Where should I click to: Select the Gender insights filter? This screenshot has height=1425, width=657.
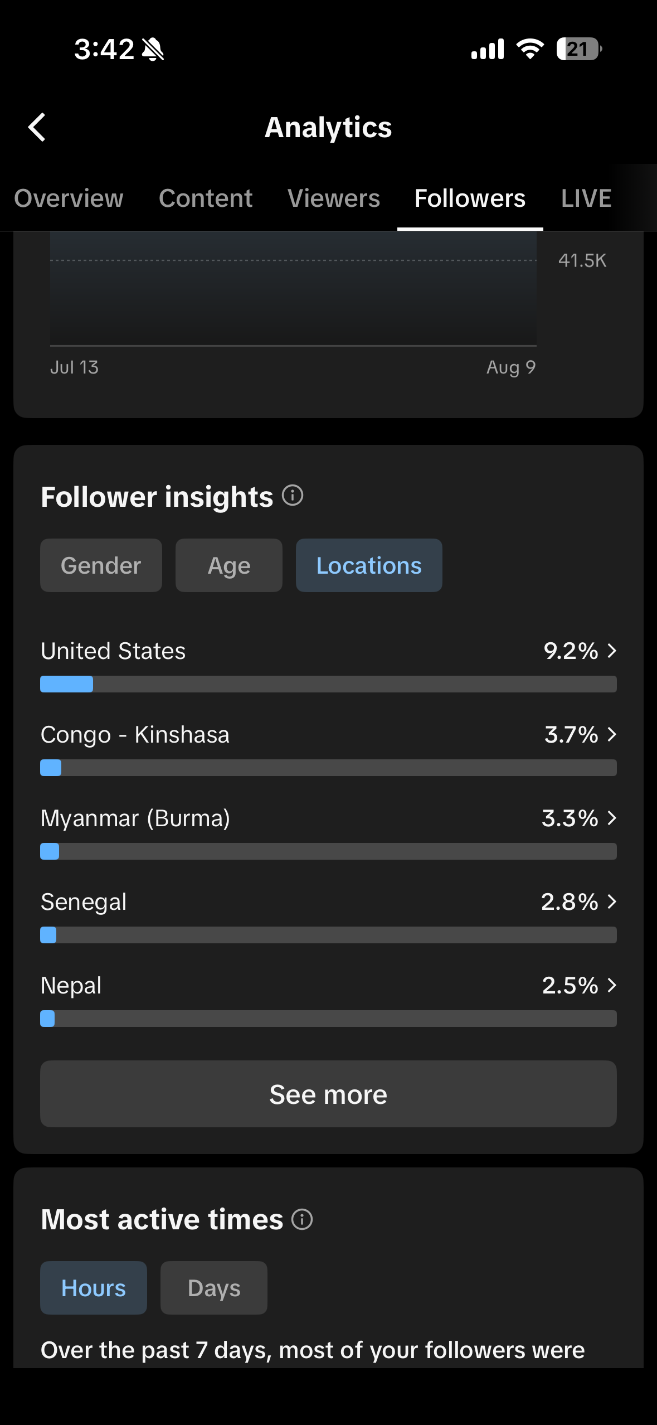click(x=101, y=565)
